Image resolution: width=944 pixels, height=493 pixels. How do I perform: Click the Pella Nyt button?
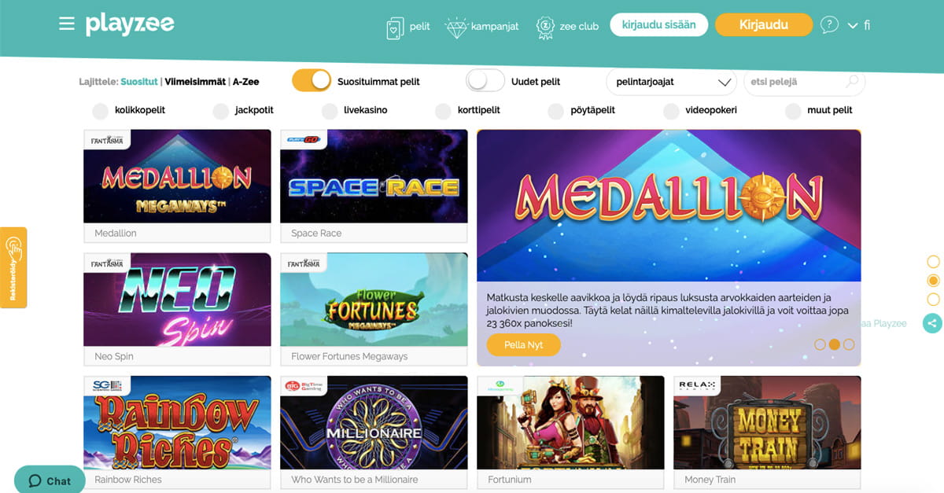[x=524, y=345]
